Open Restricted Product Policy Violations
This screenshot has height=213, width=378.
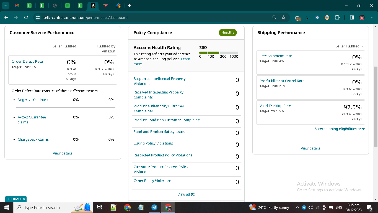[x=163, y=155]
